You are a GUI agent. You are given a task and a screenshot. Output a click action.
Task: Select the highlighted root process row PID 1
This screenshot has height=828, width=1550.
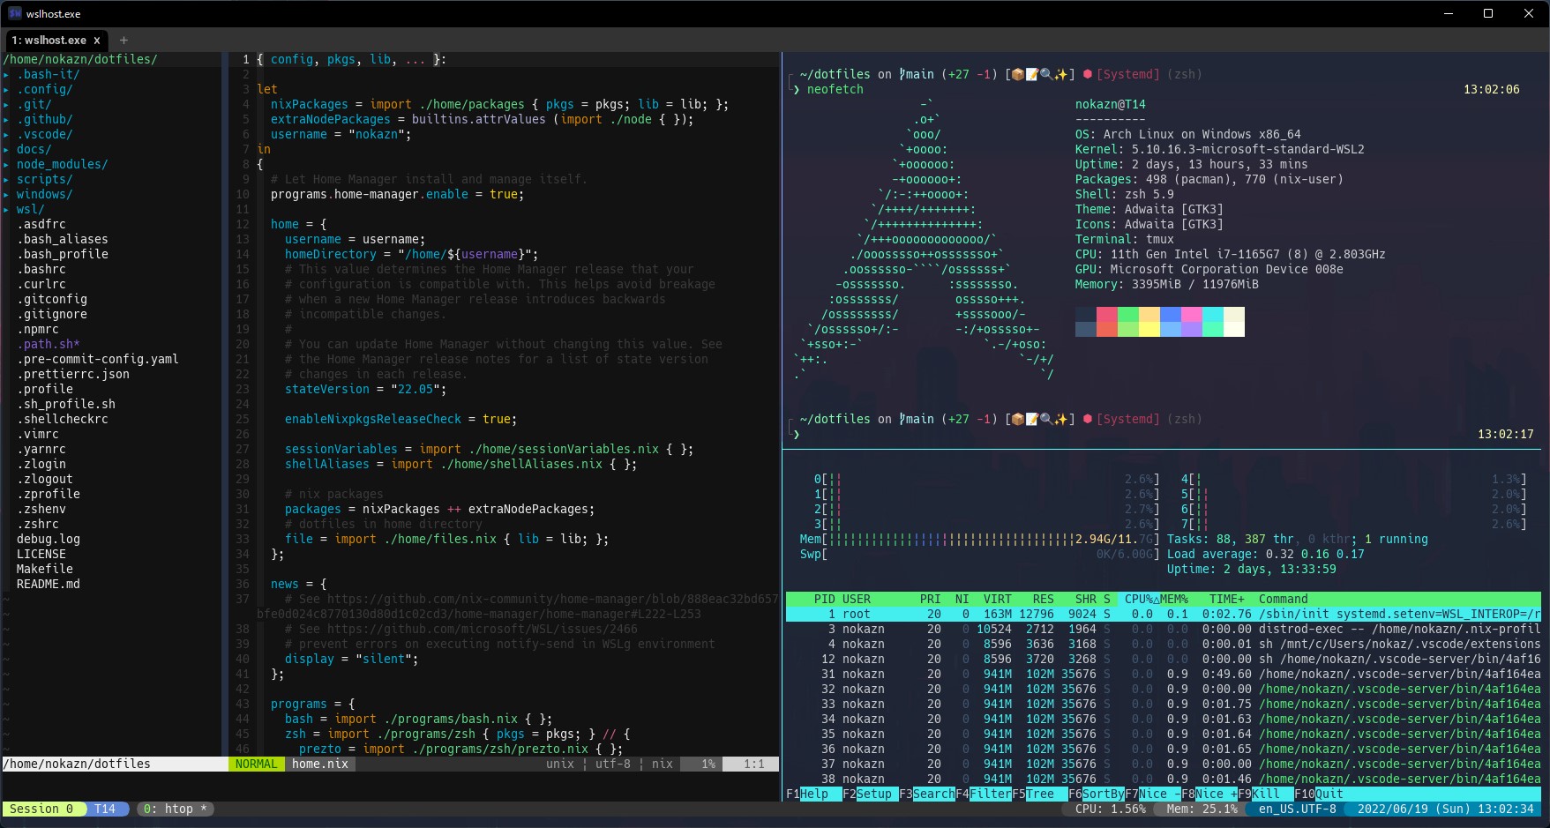tap(1164, 614)
